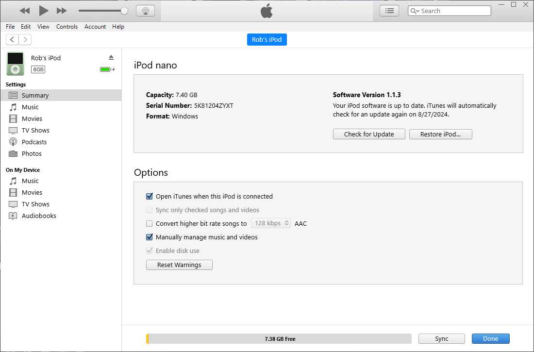This screenshot has width=534, height=352.
Task: Enable Convert higher bit rate songs checkbox
Action: pyautogui.click(x=149, y=223)
